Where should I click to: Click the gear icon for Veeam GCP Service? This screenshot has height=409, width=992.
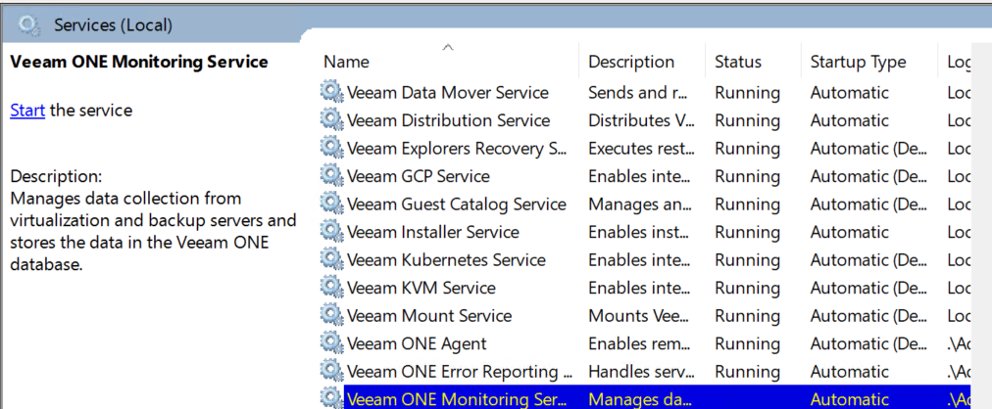coord(331,175)
